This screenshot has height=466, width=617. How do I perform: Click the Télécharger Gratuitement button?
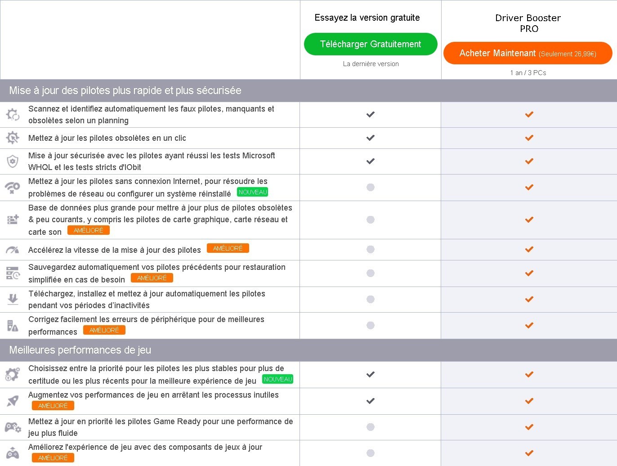[x=371, y=44]
